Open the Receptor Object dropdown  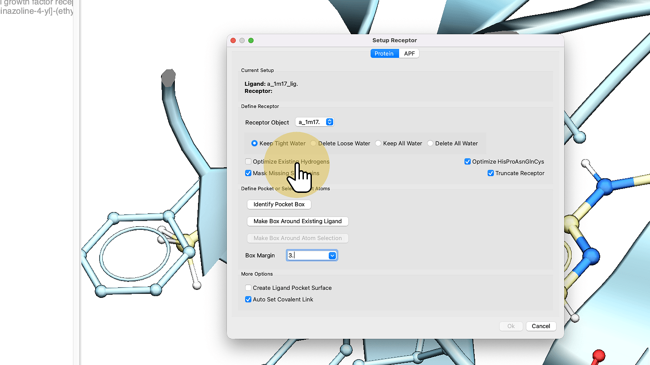[x=329, y=122]
